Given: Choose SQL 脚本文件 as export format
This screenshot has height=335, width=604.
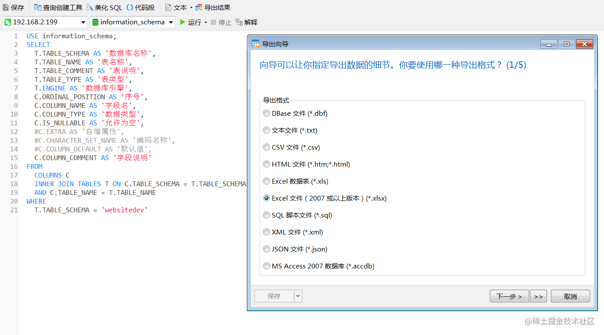Looking at the screenshot, I should (267, 215).
